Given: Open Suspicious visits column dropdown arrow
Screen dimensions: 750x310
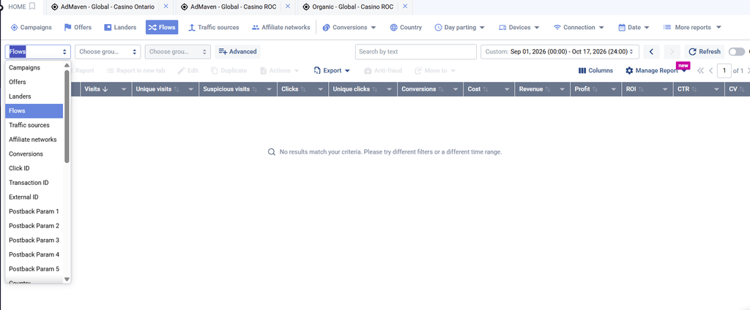Looking at the screenshot, I should point(271,89).
